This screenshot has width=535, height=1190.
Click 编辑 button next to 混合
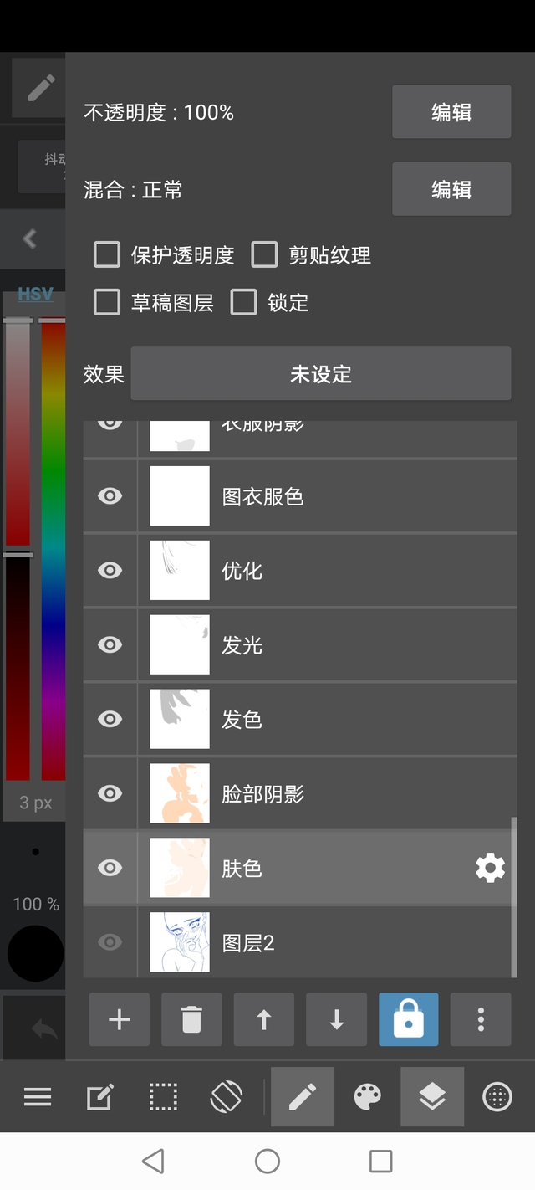click(451, 190)
